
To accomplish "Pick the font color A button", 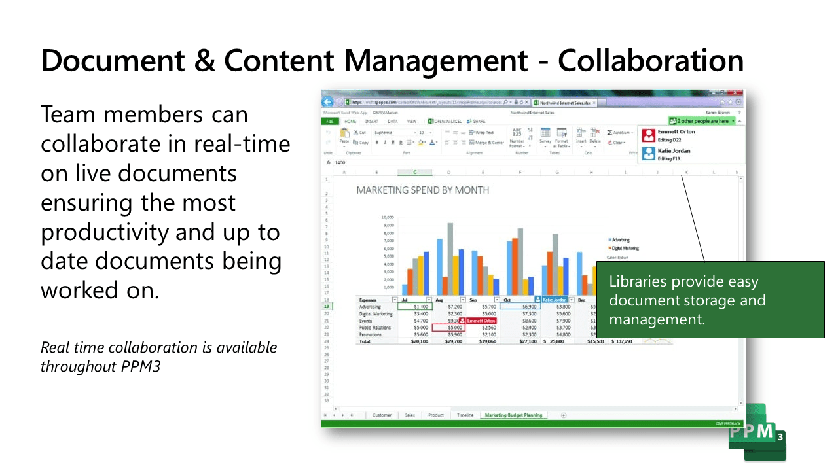I will [433, 142].
